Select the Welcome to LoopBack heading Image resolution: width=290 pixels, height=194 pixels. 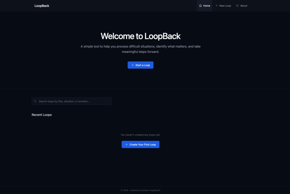(x=141, y=36)
